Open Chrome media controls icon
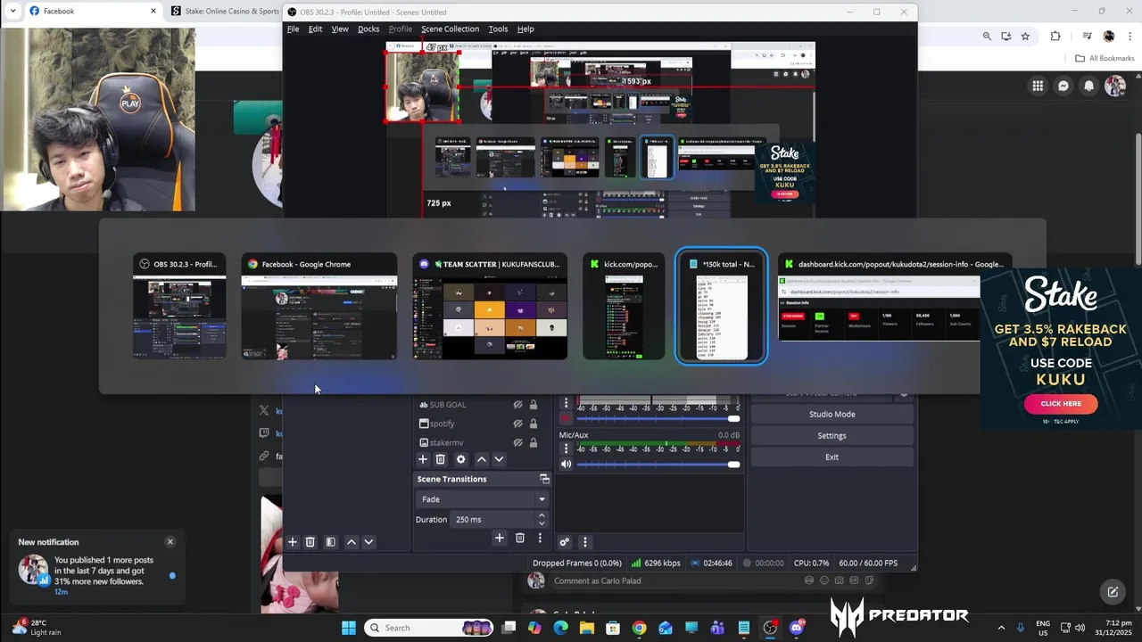Image resolution: width=1142 pixels, height=642 pixels. [x=1087, y=36]
